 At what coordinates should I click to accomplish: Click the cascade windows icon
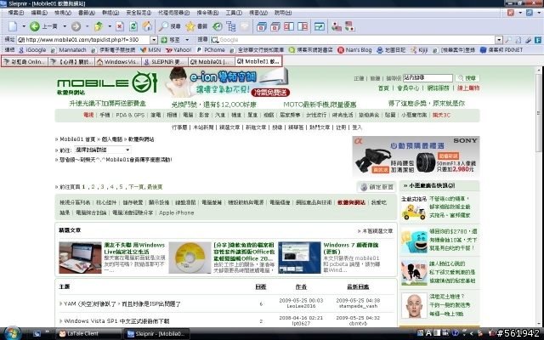click(x=262, y=26)
